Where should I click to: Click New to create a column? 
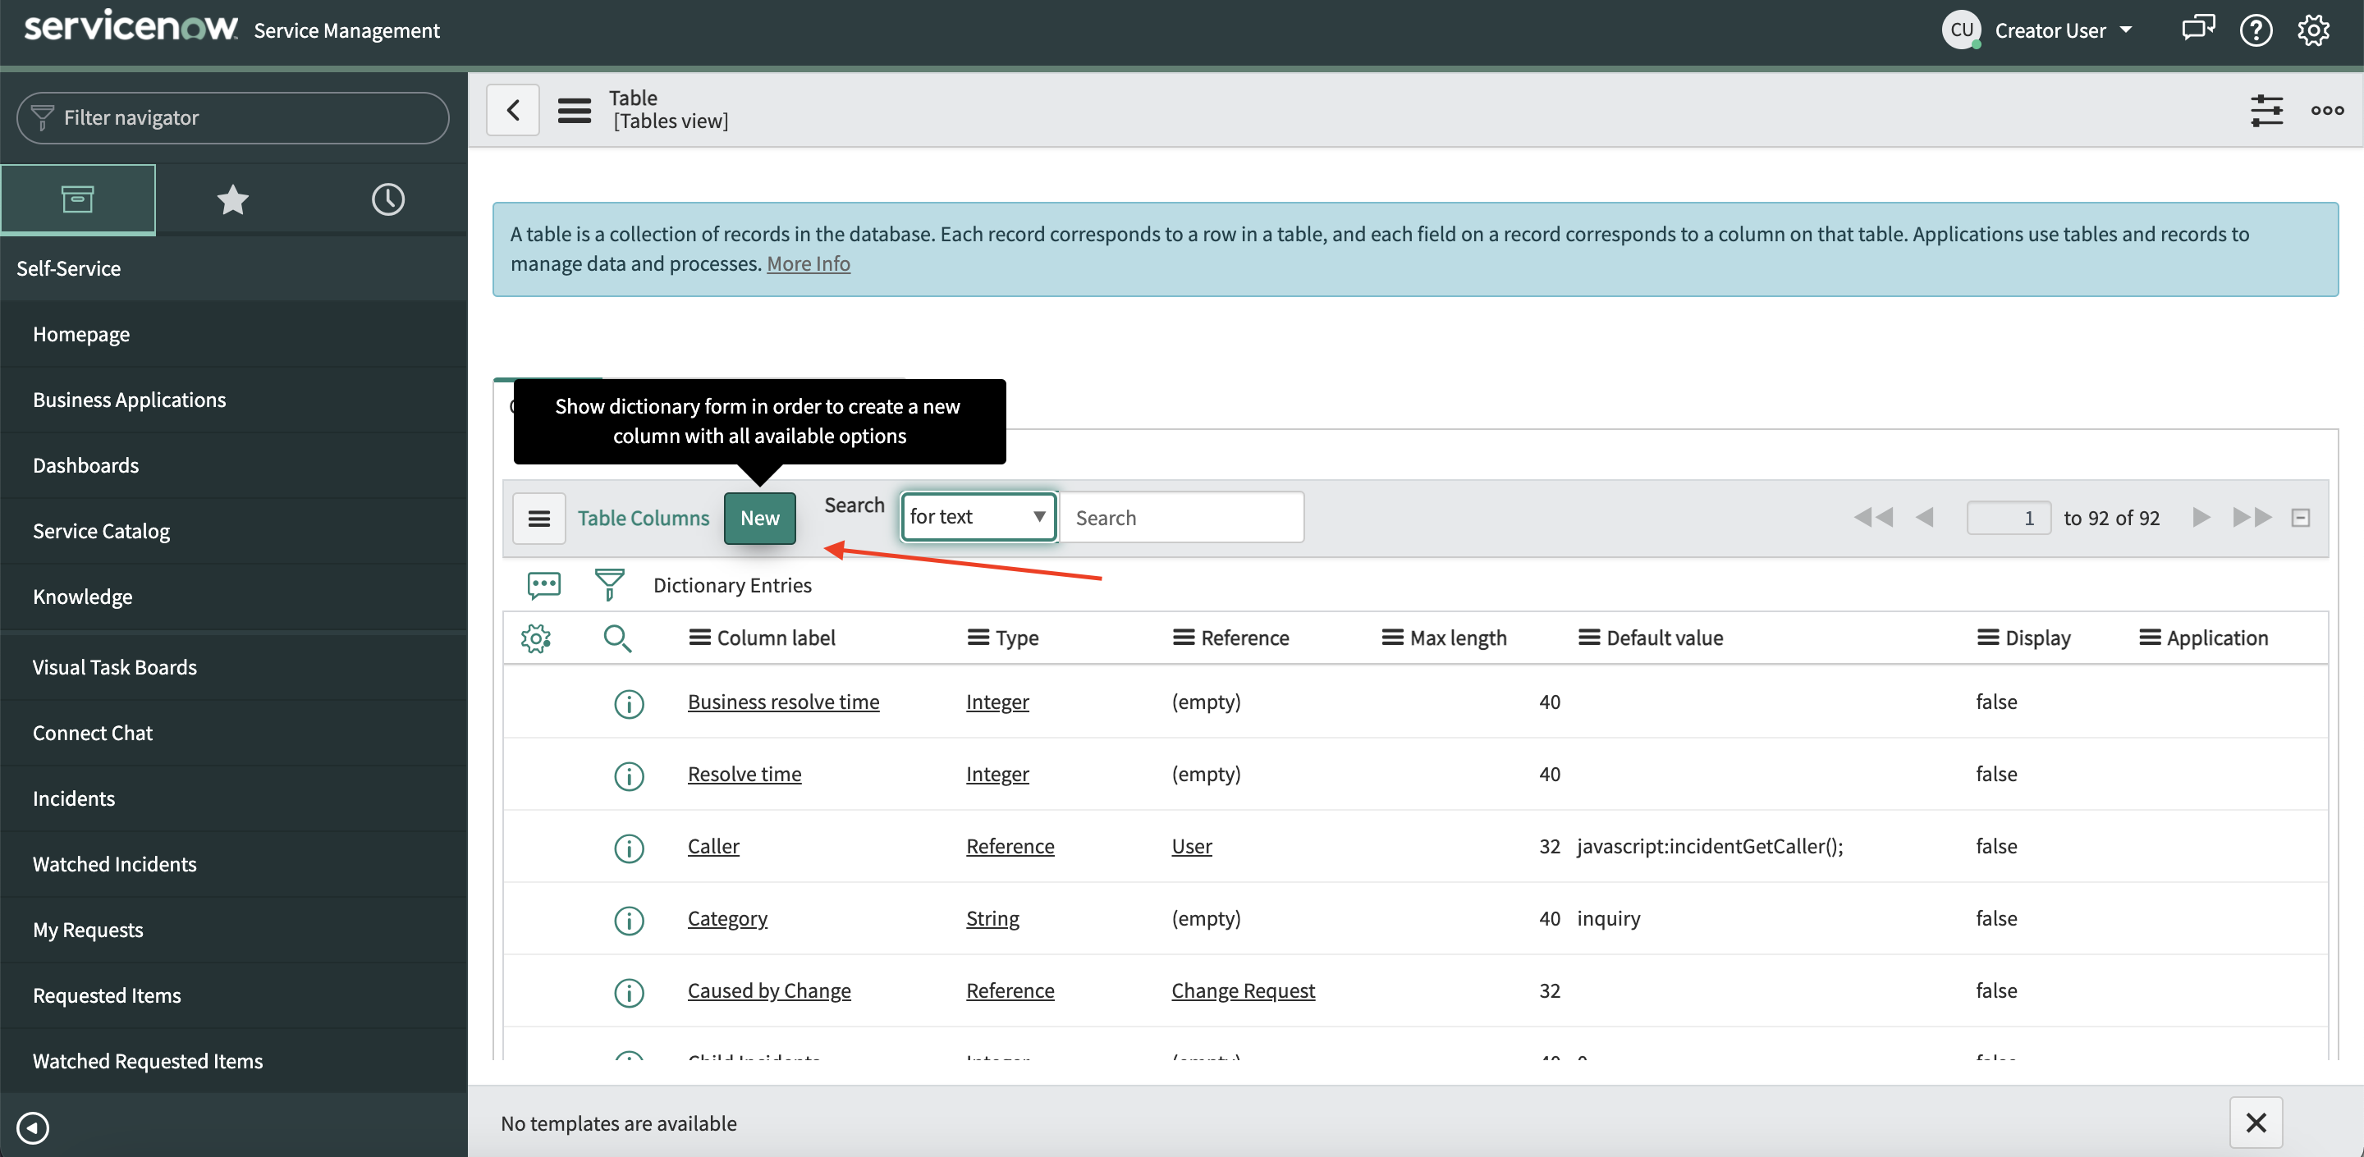point(760,519)
